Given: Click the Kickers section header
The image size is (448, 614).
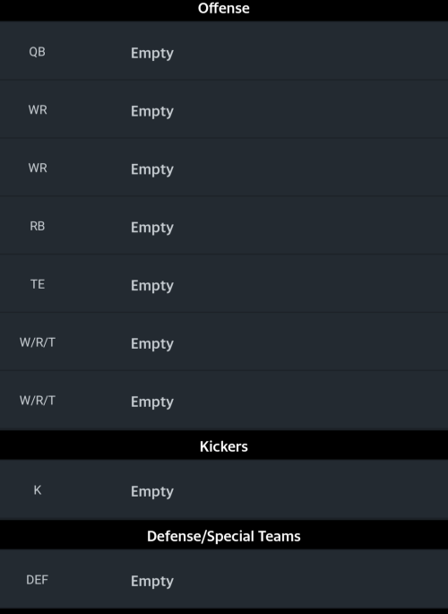Looking at the screenshot, I should click(x=224, y=446).
